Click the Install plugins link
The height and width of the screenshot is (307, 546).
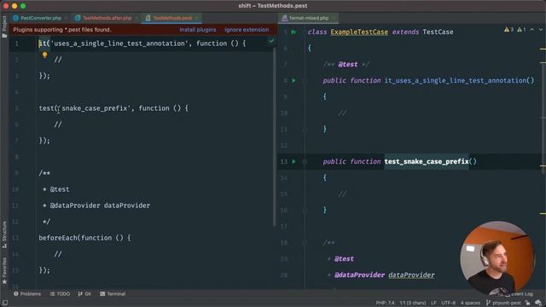pyautogui.click(x=197, y=30)
